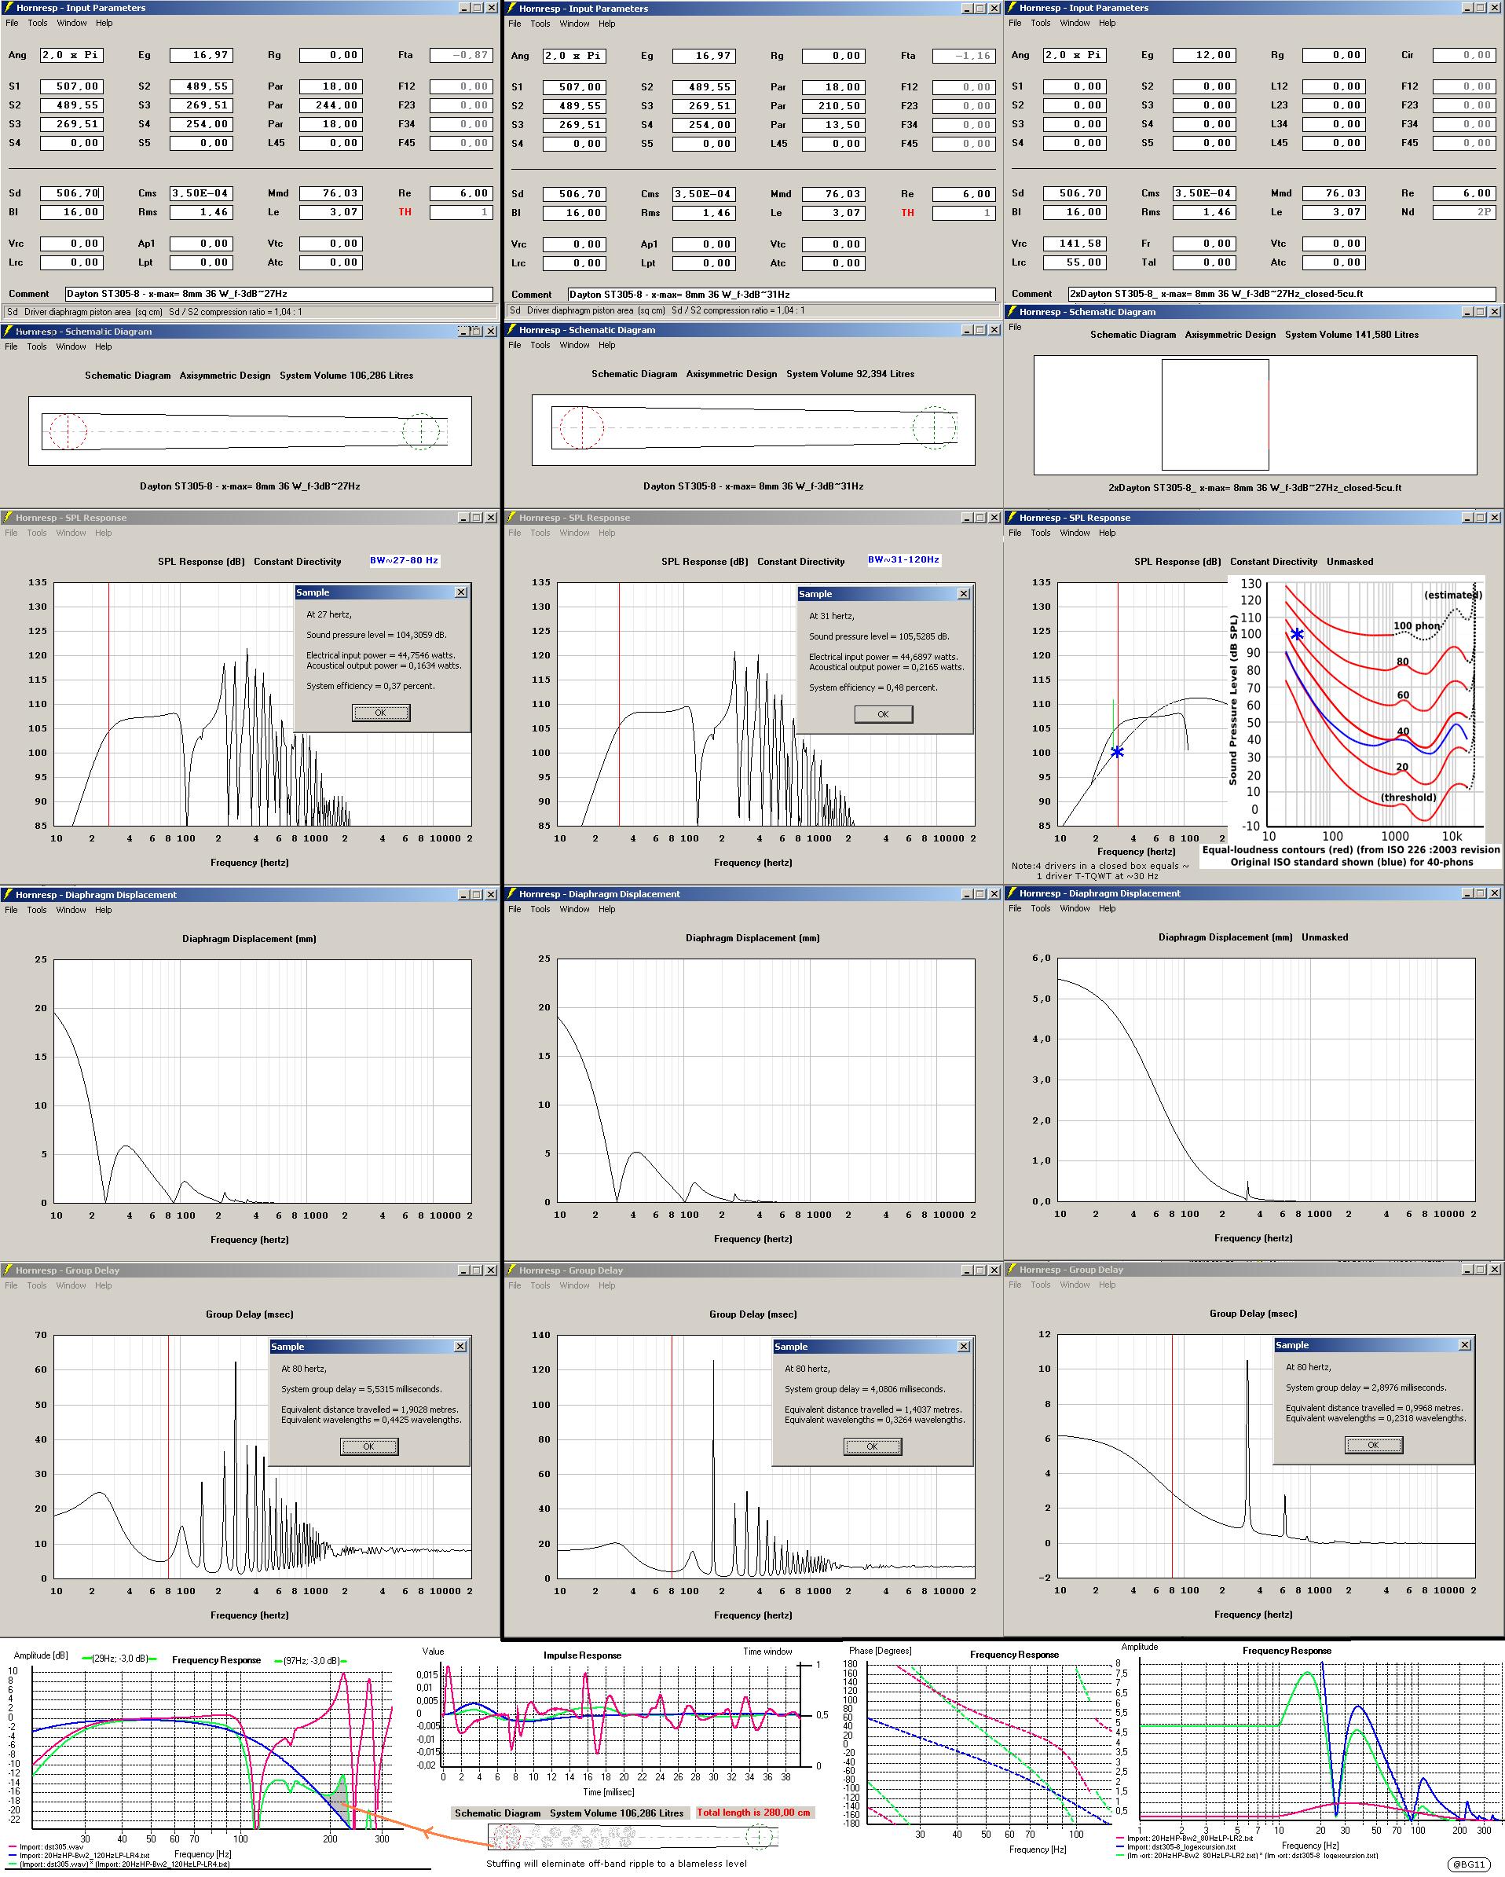1505x1877 pixels.
Task: Open Tools menu in 92,394 Litres Schematic Diagram window
Action: tap(540, 346)
